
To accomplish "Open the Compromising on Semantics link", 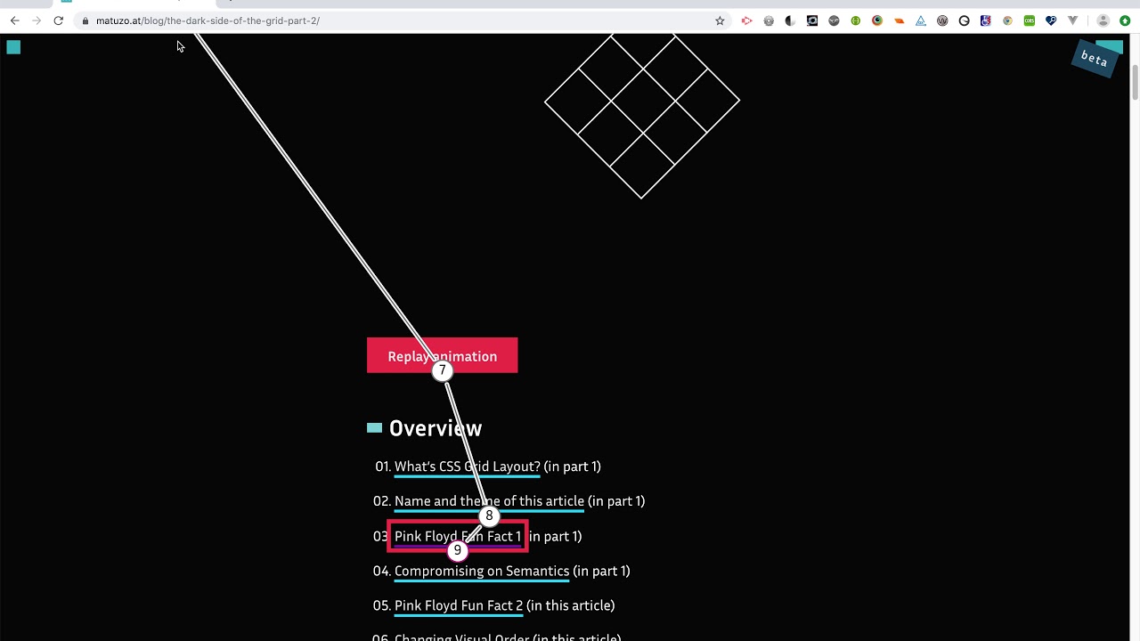I will click(x=482, y=571).
